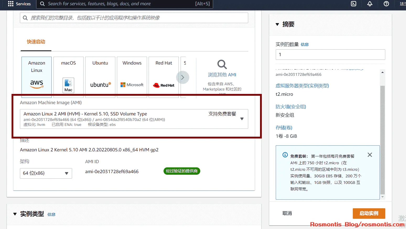This screenshot has height=229, width=406.
Task: Click the info icon in free tier notice
Action: [x=285, y=155]
